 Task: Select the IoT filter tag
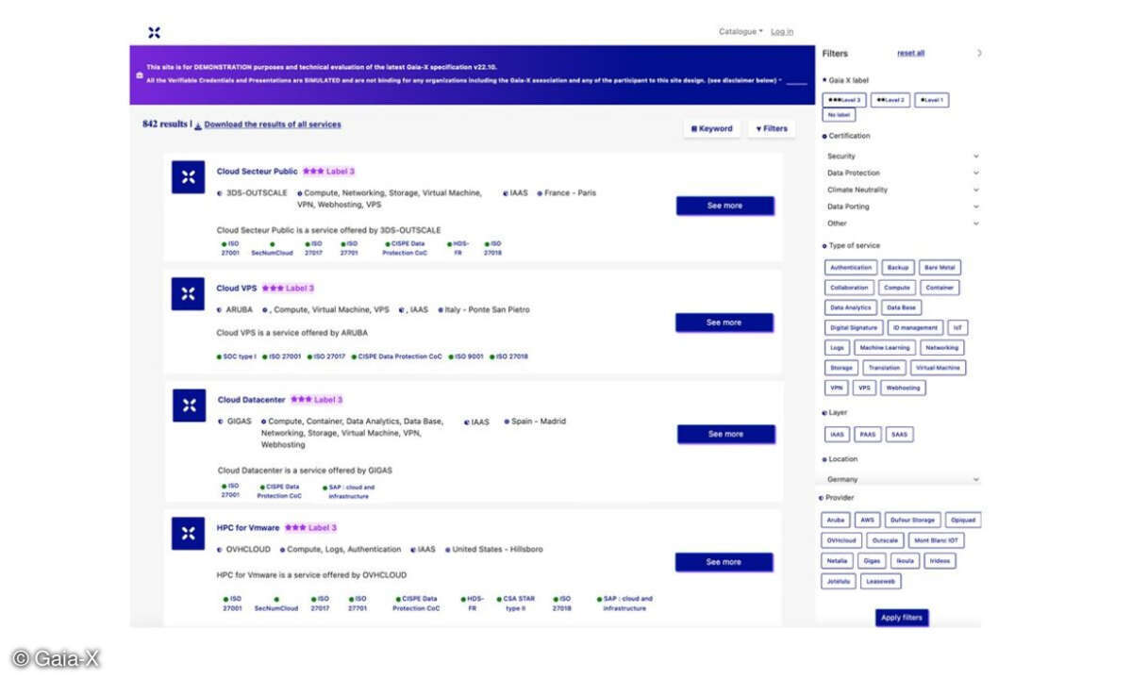[x=957, y=328]
